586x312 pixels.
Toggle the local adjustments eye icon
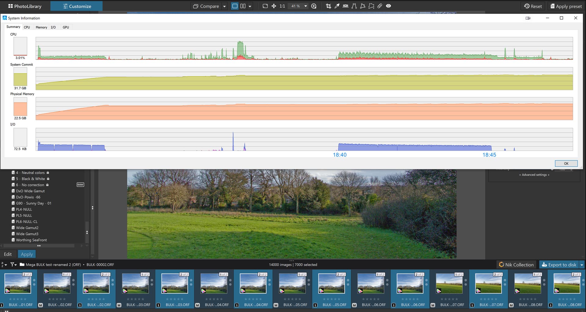(x=388, y=6)
